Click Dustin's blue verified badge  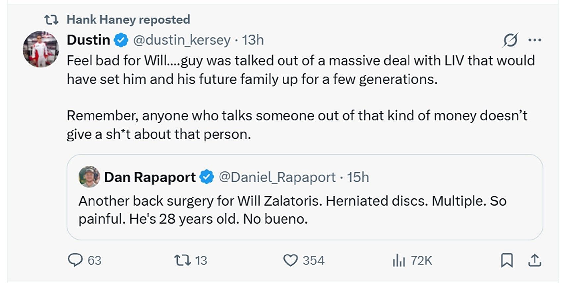121,40
